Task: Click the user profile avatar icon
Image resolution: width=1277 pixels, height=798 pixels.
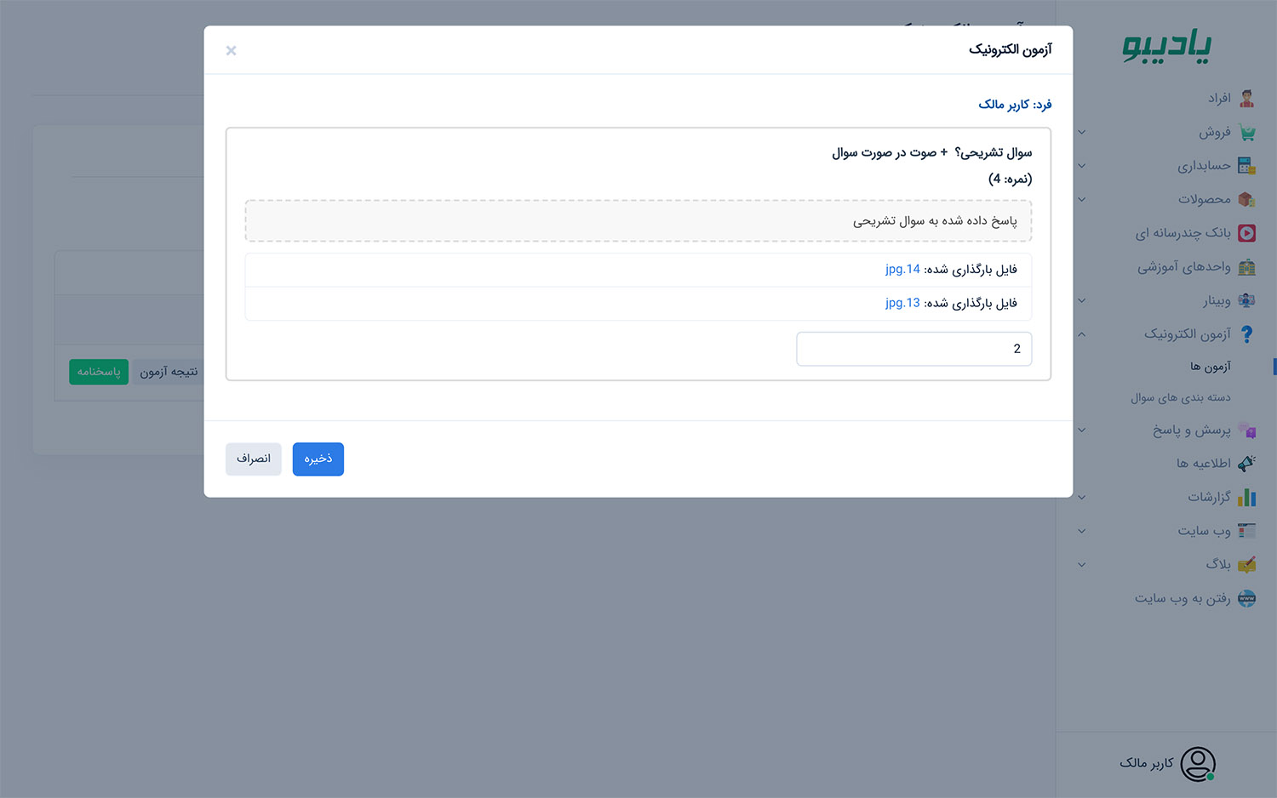Action: 1198,764
